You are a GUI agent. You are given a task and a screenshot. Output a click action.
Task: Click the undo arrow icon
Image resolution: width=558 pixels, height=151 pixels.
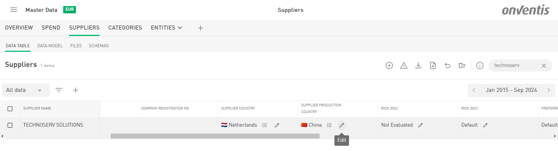point(447,66)
